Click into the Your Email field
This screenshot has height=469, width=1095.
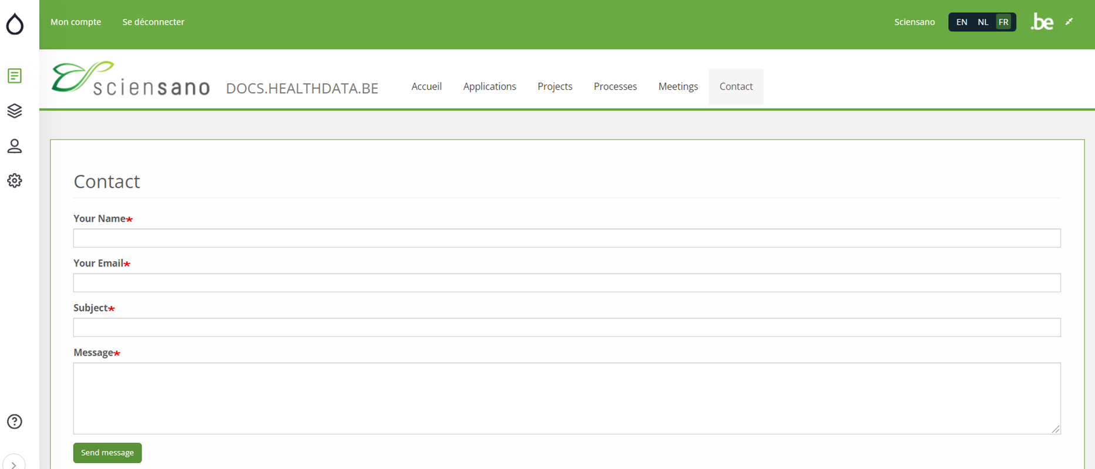click(566, 283)
